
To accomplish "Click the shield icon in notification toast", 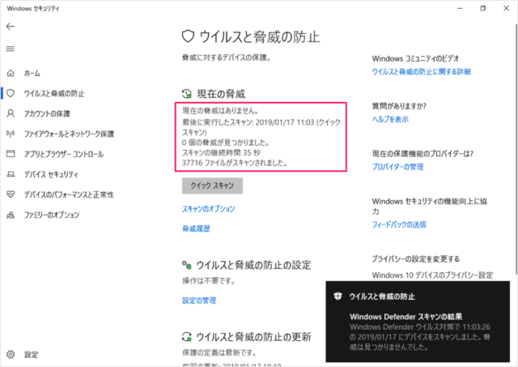I will coord(338,297).
